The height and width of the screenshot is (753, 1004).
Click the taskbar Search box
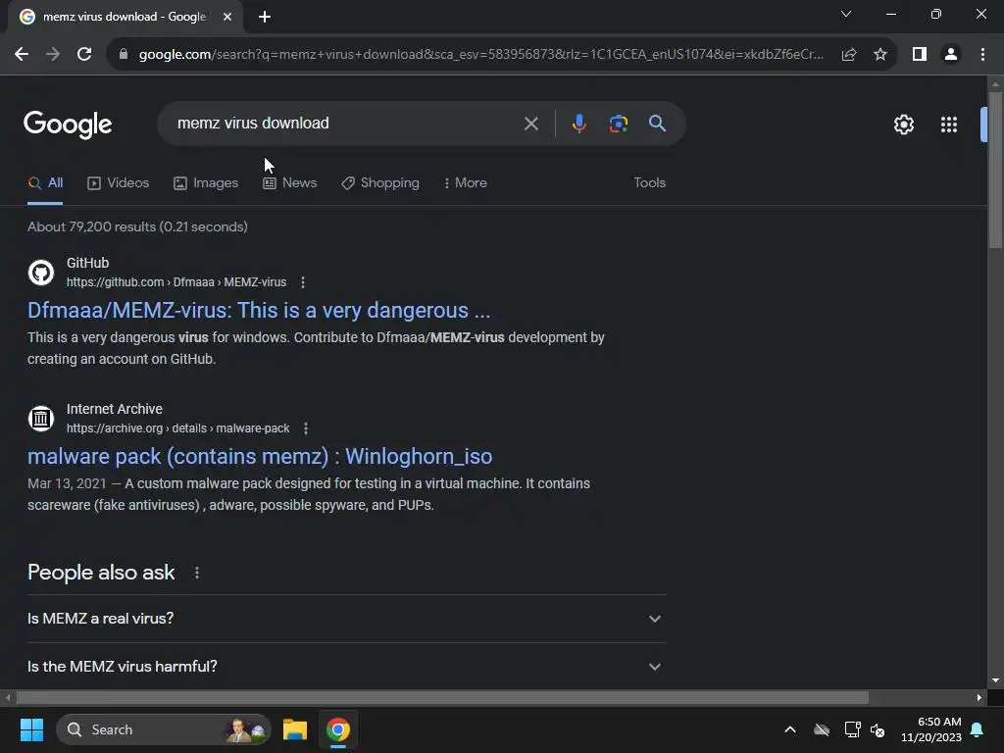coord(164,729)
